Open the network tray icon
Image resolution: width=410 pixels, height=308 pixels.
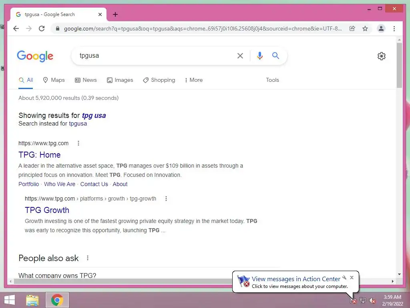tap(363, 300)
